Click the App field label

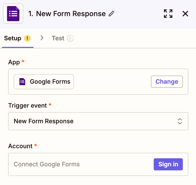[x=14, y=62]
